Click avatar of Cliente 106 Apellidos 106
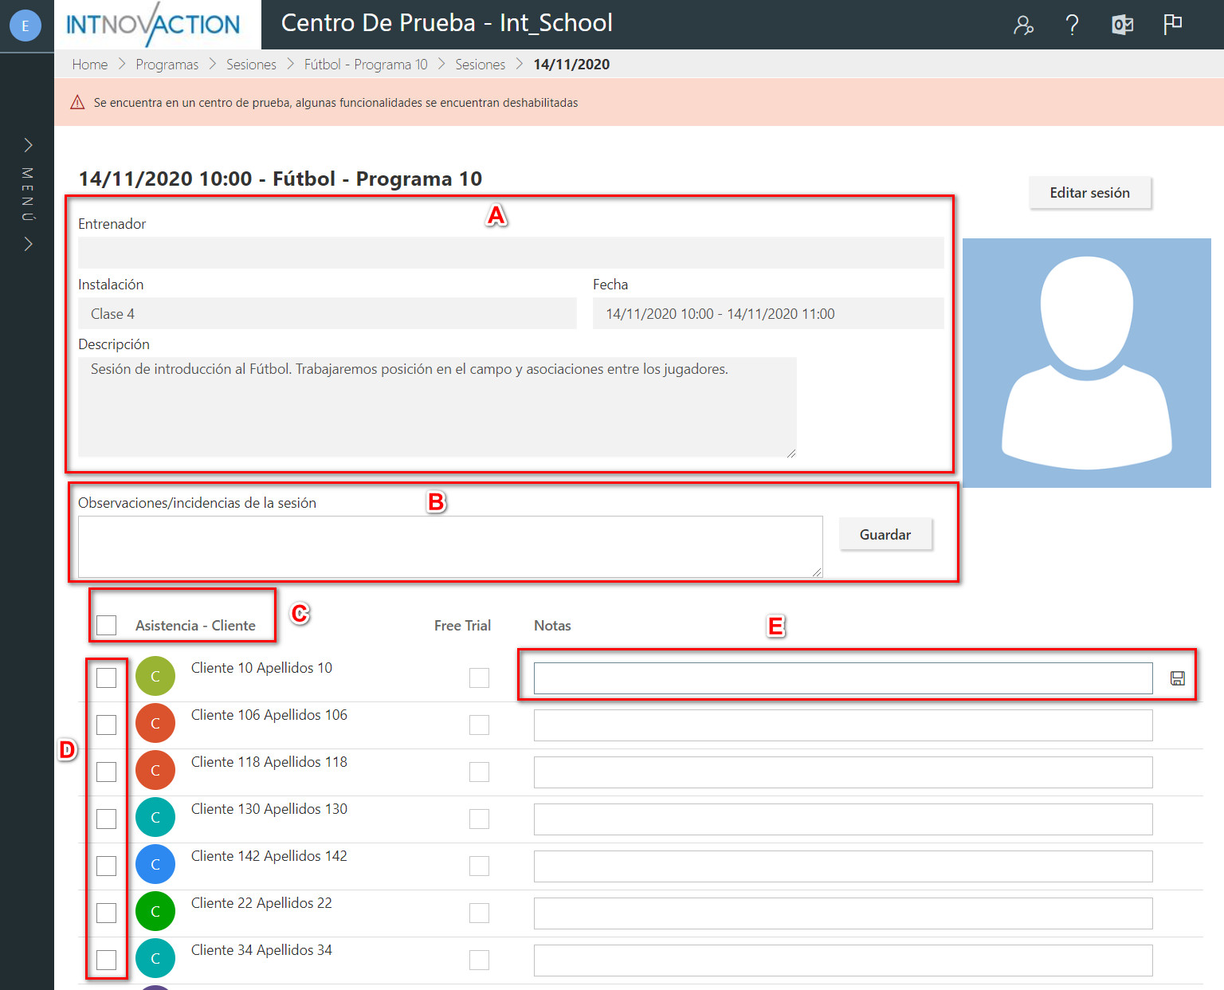 [x=155, y=723]
